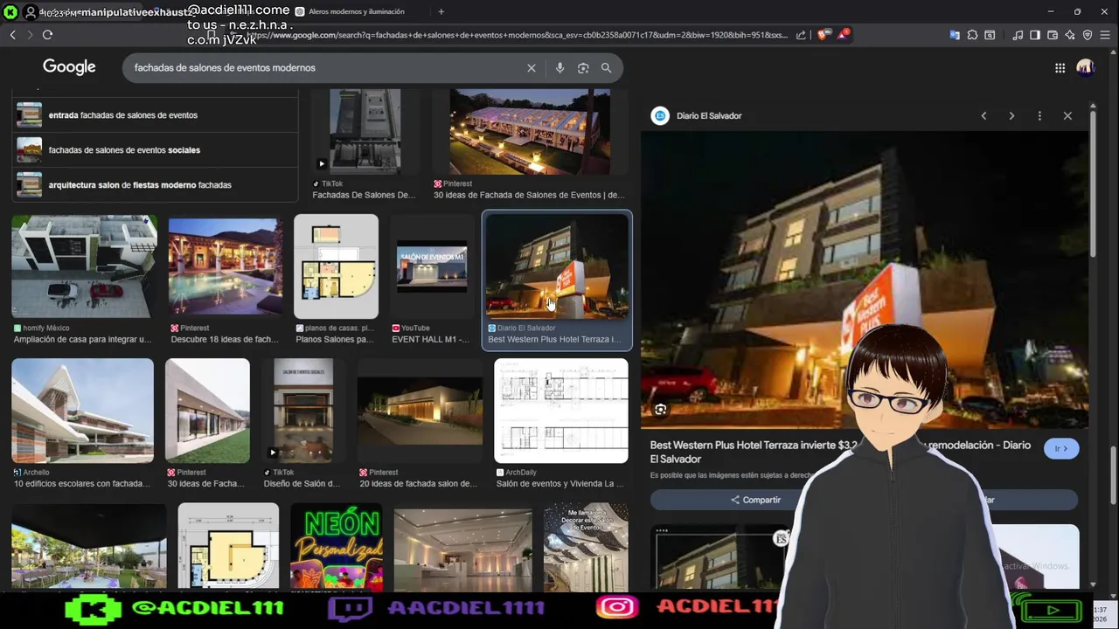Focus the search field with fachadas query

pyautogui.click(x=323, y=68)
